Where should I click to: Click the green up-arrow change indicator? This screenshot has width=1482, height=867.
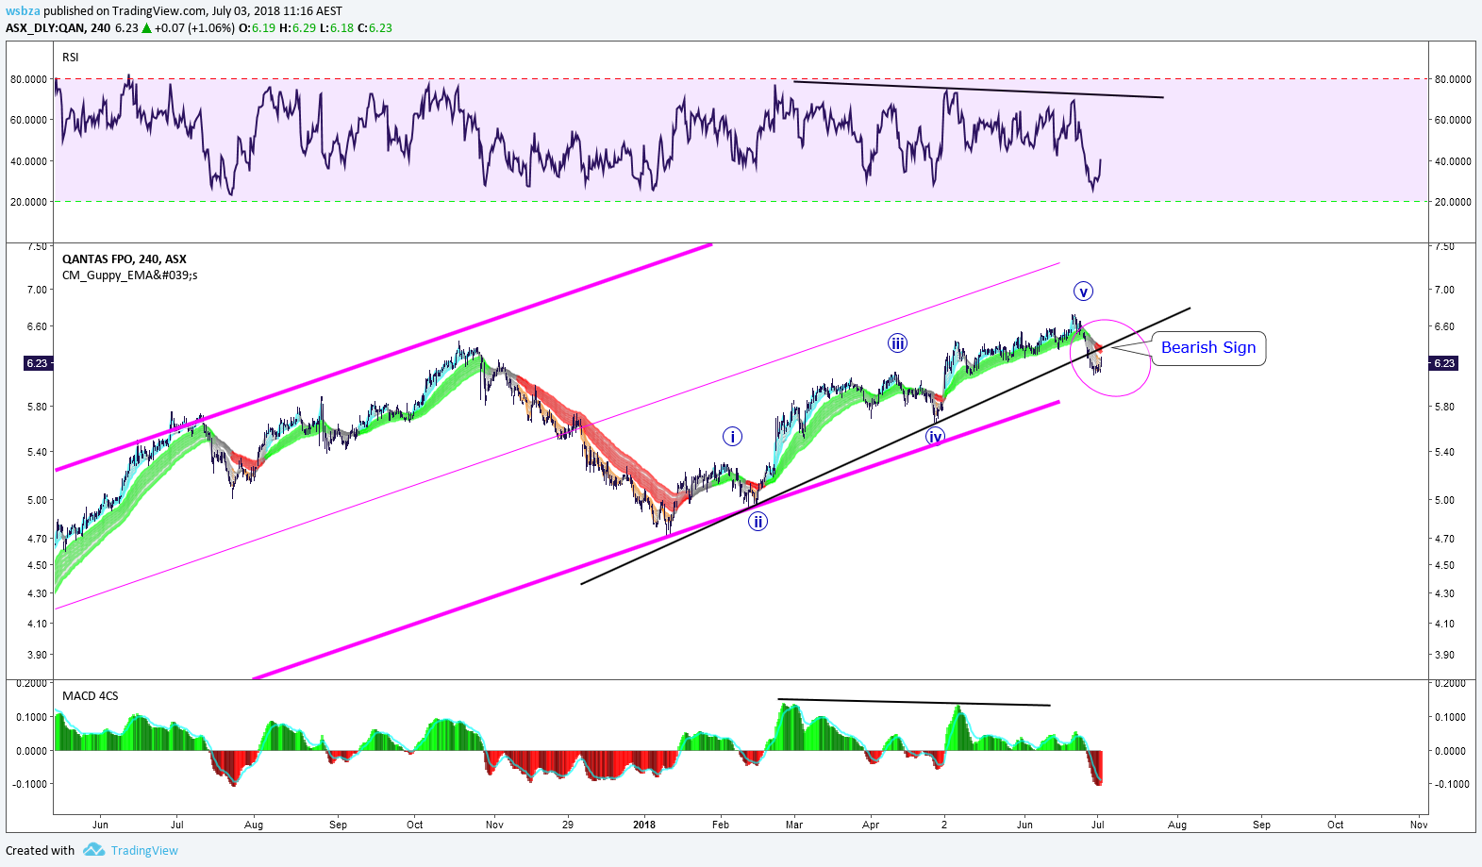pyautogui.click(x=147, y=28)
